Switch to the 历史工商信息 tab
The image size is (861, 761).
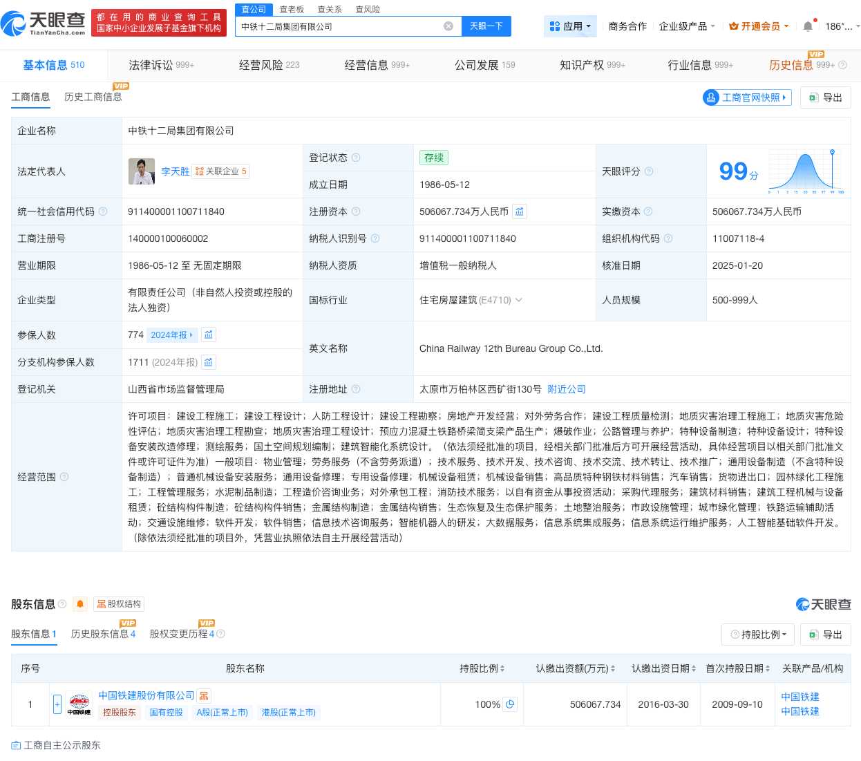coord(93,97)
